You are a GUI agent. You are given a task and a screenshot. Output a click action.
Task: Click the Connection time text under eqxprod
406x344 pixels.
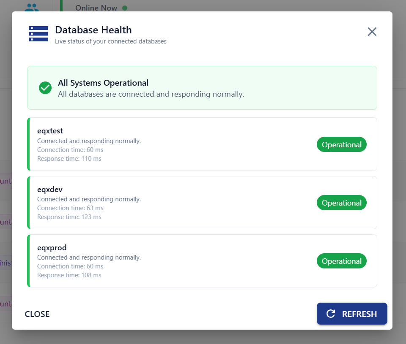coord(70,266)
